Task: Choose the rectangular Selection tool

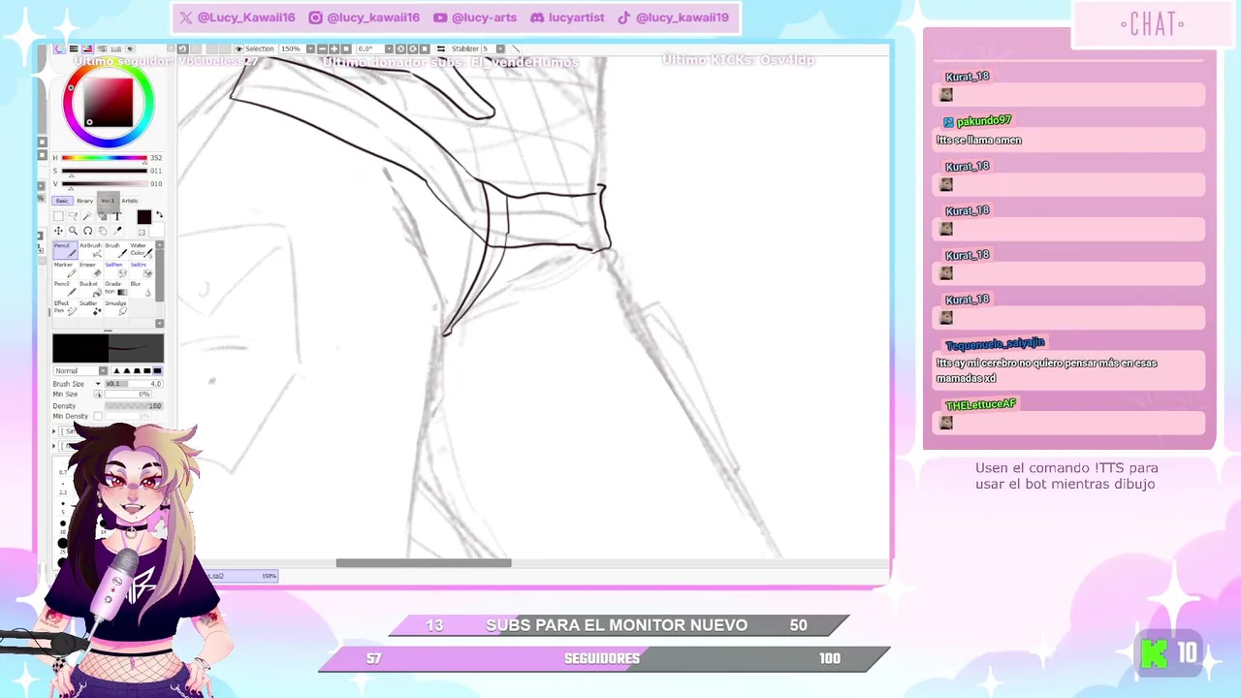Action: [58, 216]
